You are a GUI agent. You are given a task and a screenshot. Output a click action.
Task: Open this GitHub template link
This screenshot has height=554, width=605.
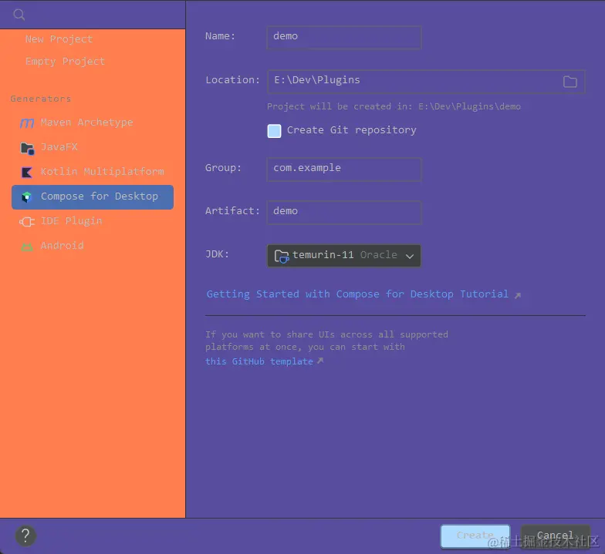(259, 361)
